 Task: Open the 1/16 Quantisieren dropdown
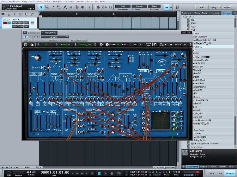point(123,6)
